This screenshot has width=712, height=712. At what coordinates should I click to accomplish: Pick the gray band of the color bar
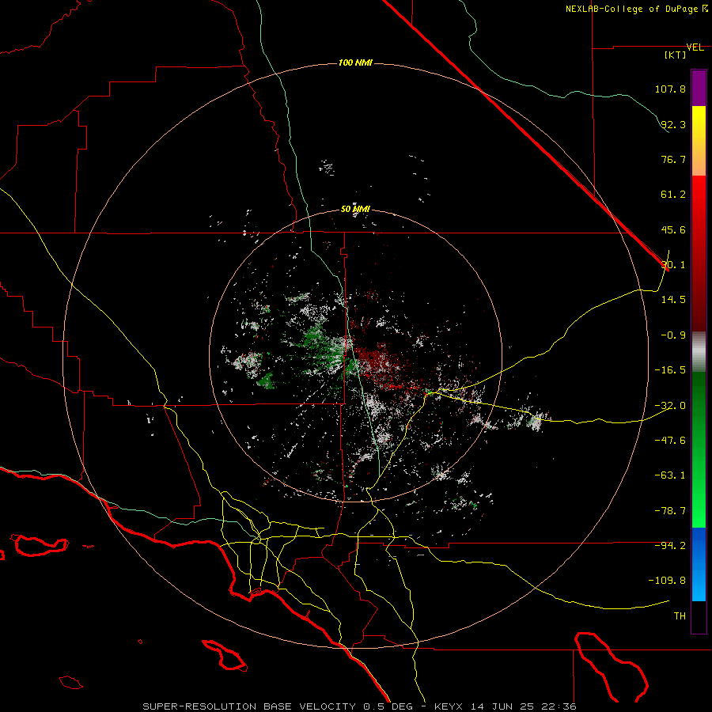click(x=699, y=351)
